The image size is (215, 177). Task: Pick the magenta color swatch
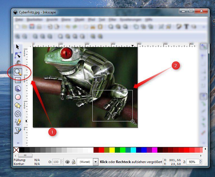point(155,150)
